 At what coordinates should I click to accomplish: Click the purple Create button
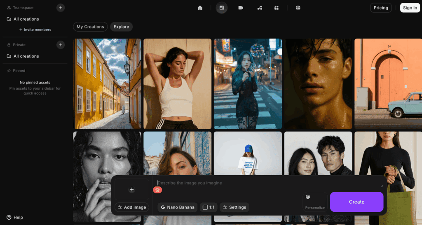[x=356, y=202]
